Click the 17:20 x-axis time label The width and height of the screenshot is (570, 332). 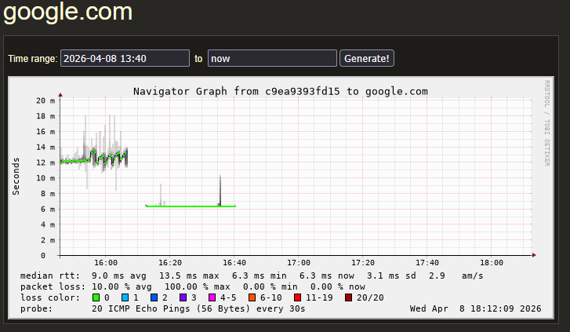(363, 262)
